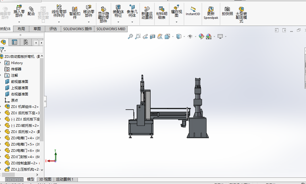
Task: Open dropdown under Insert Components (插入零部件)
Action: pyautogui.click(x=19, y=22)
